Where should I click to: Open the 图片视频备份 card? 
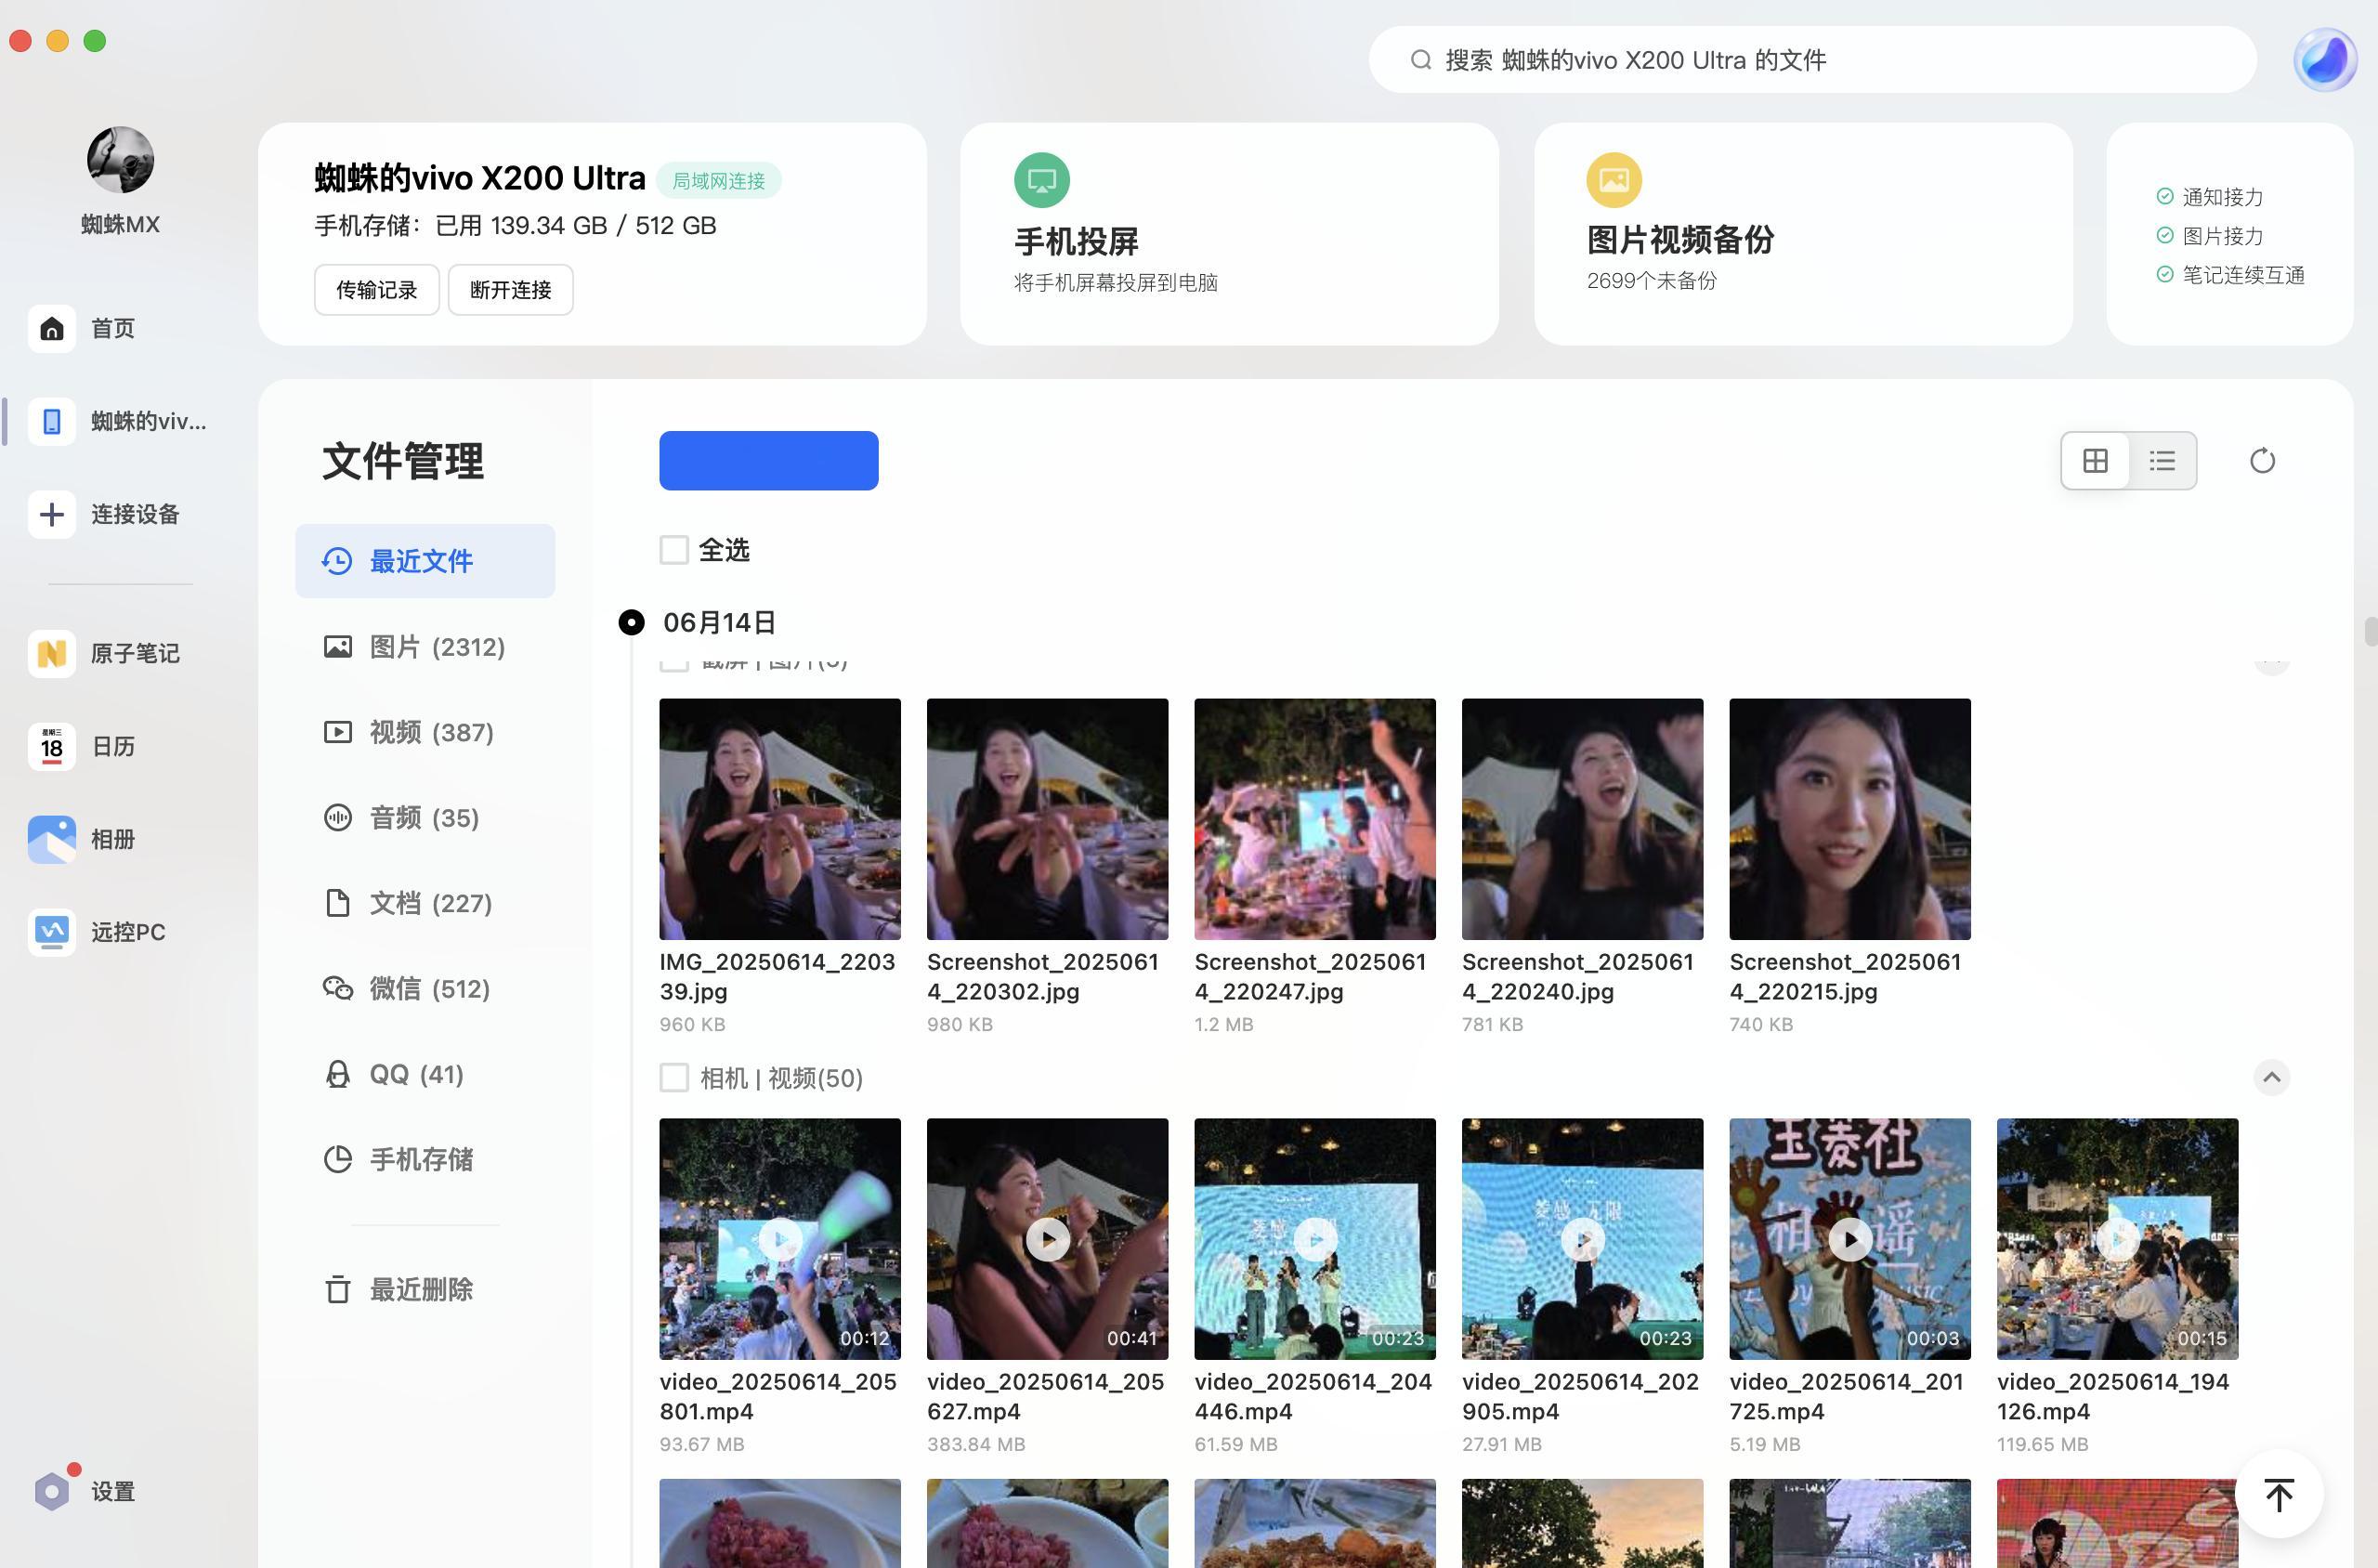tap(1803, 234)
